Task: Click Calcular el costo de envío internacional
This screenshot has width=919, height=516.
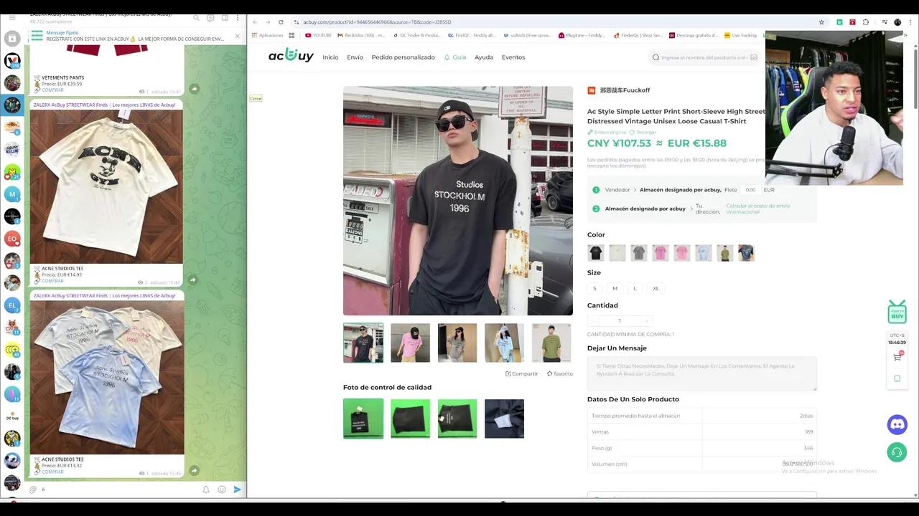Action: [758, 209]
